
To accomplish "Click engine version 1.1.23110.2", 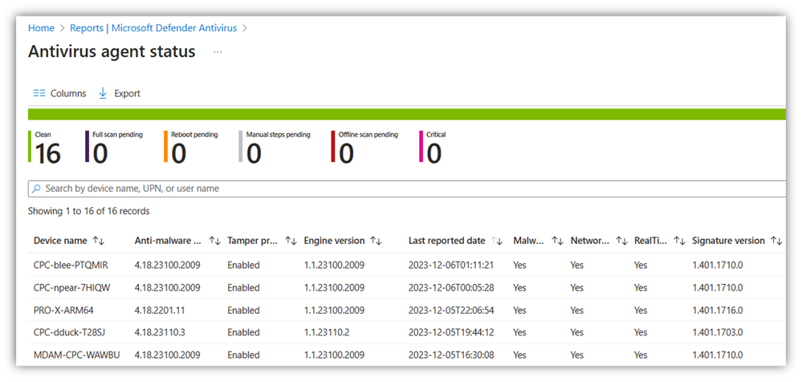I will (327, 332).
